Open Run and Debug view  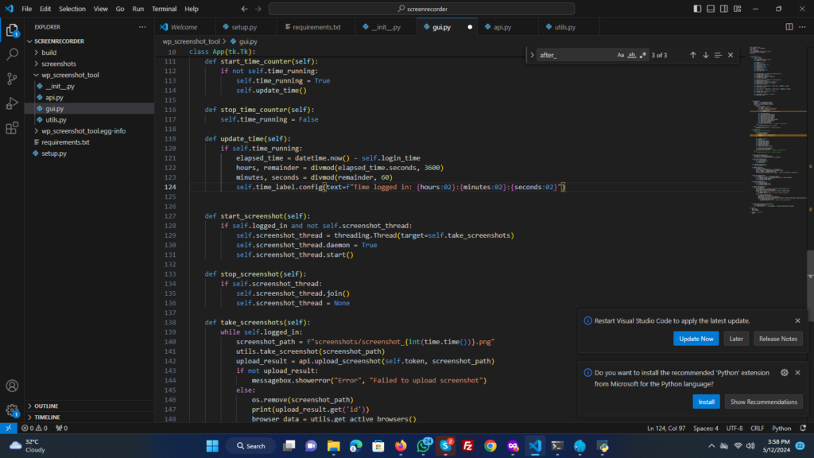[x=12, y=103]
